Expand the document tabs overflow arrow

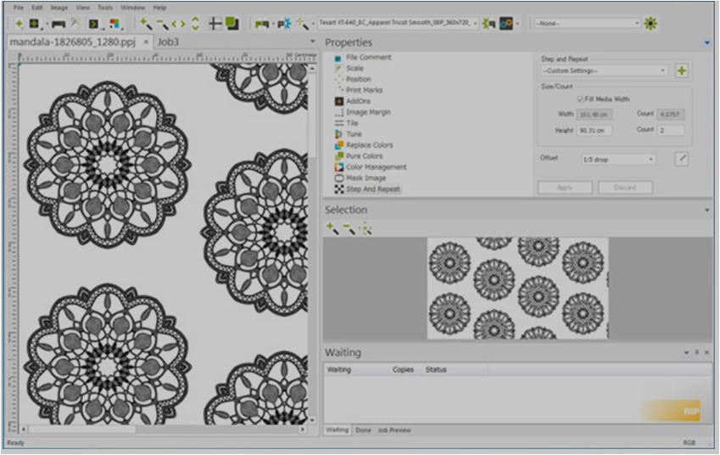(313, 42)
